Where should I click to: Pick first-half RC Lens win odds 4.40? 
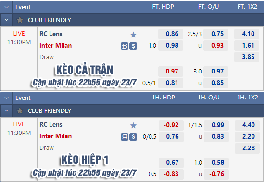coord(247,125)
